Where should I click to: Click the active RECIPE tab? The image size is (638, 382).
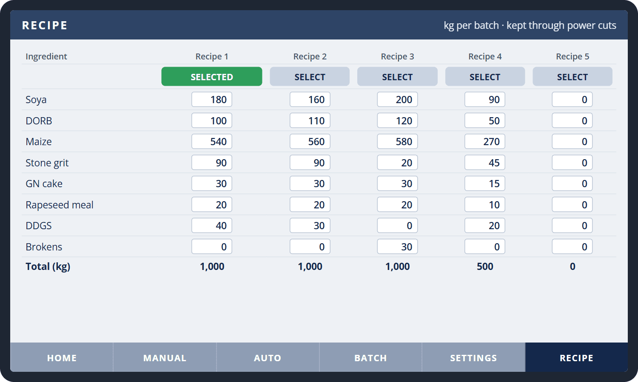click(576, 357)
